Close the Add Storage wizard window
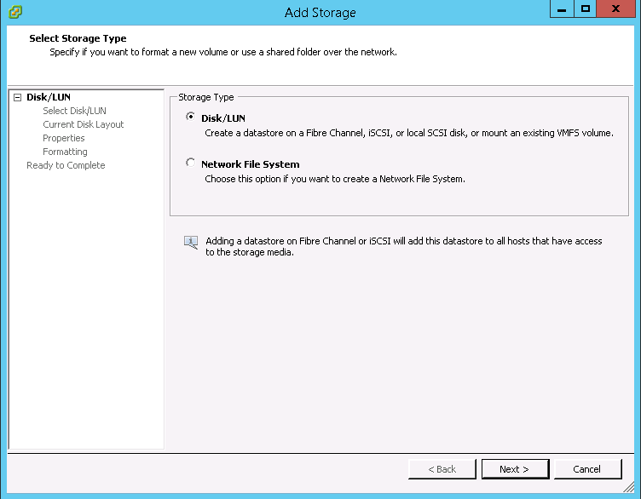This screenshot has height=499, width=641. [x=619, y=9]
